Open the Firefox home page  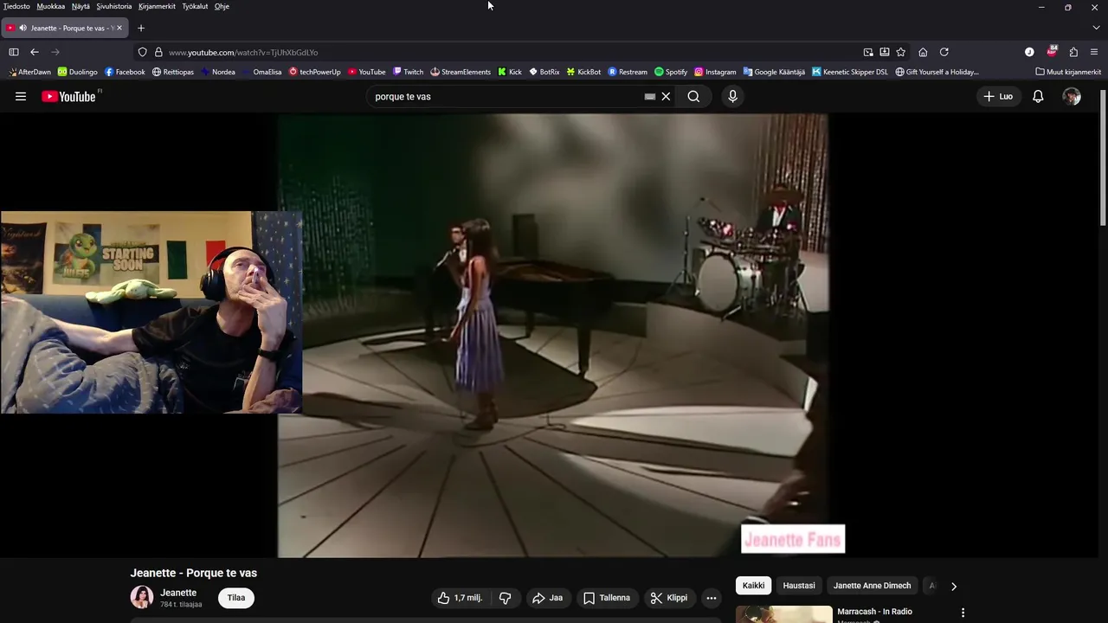923,52
